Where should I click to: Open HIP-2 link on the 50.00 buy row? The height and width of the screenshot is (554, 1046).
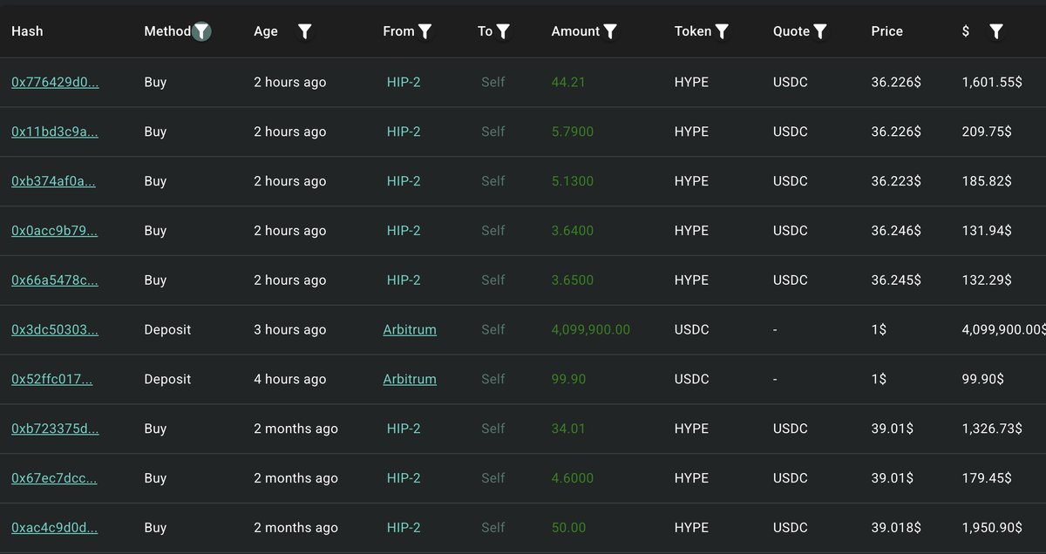tap(404, 527)
